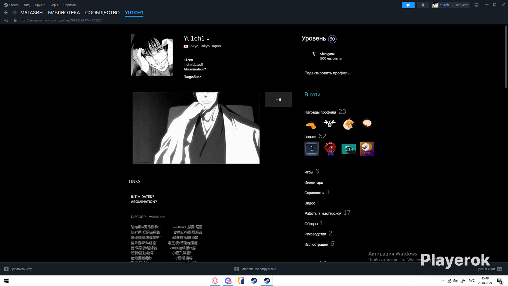Go forward with the forward arrow

click(14, 13)
